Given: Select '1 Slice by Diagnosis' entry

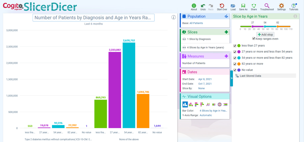Looking at the screenshot, I should tap(199, 39).
